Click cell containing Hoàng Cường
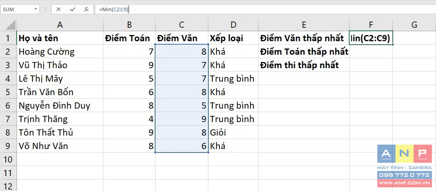Viewport: 436px width, 191px height. [47, 52]
